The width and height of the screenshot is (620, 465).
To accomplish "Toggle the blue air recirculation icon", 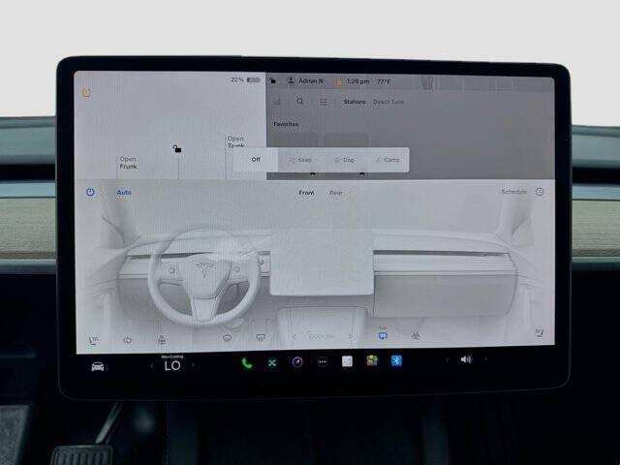I will pos(383,335).
